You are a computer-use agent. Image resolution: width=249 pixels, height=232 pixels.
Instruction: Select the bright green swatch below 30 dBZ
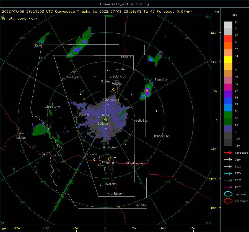pyautogui.click(x=228, y=114)
